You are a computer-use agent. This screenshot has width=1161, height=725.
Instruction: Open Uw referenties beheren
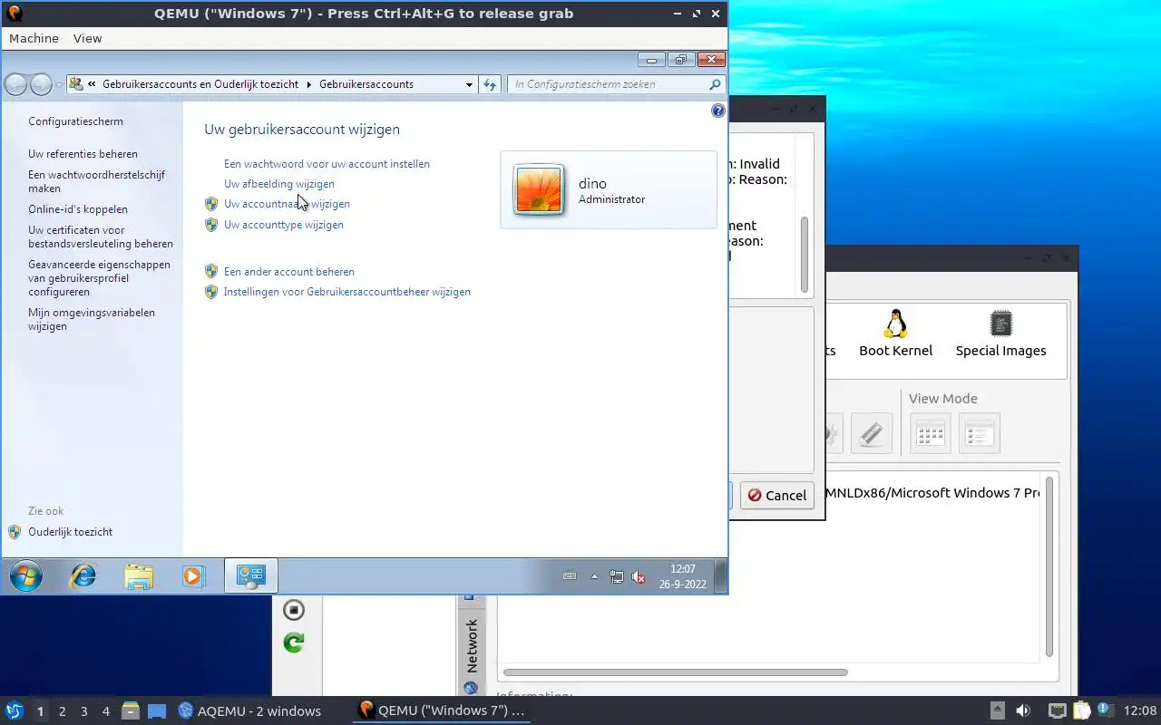(x=83, y=154)
